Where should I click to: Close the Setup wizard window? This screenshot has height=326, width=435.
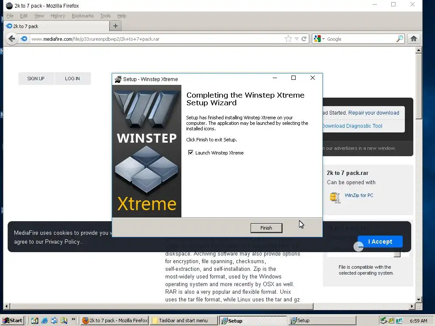click(x=312, y=78)
